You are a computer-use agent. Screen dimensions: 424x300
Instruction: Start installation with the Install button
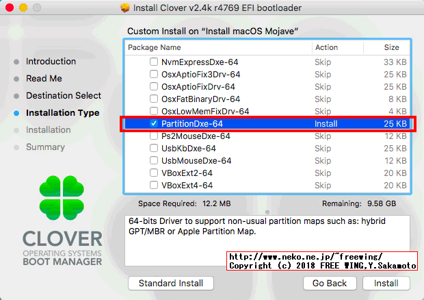[x=386, y=283]
